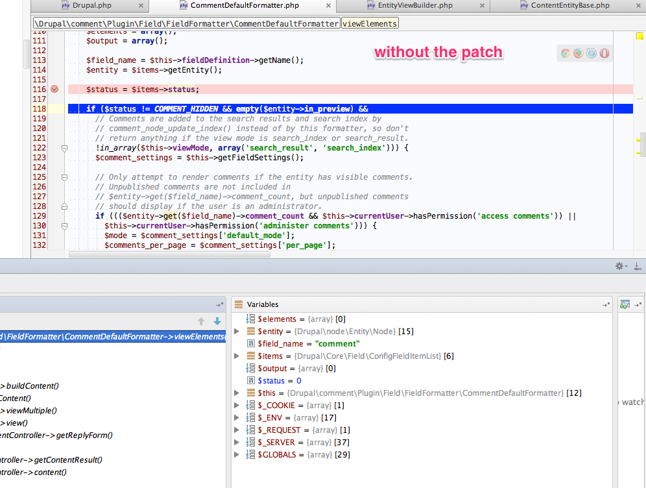The image size is (646, 488).
Task: Open in Chrome browser icon
Action: click(x=566, y=53)
